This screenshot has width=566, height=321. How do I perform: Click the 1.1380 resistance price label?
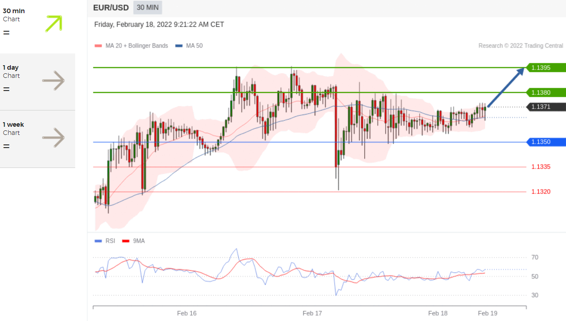pos(546,92)
